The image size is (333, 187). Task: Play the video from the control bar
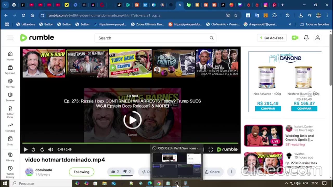point(25,149)
